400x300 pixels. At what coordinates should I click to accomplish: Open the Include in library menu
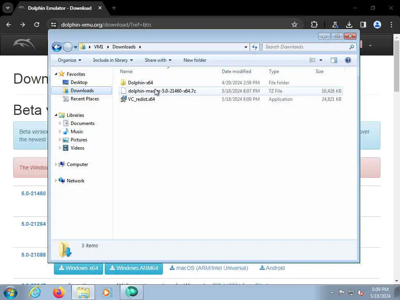pyautogui.click(x=113, y=60)
